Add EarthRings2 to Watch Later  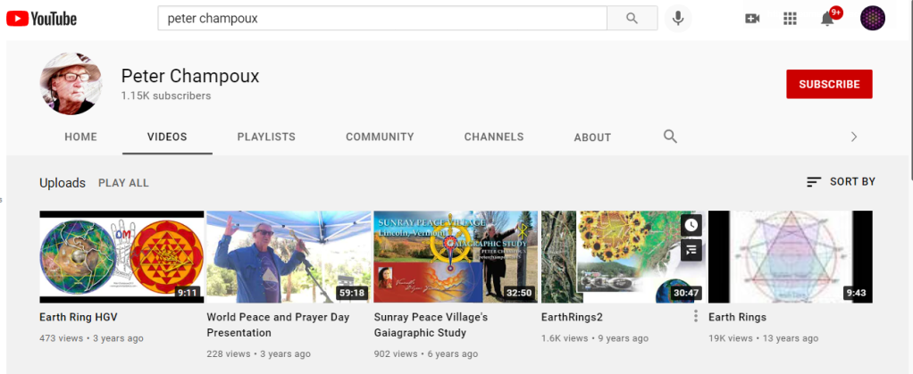[691, 225]
